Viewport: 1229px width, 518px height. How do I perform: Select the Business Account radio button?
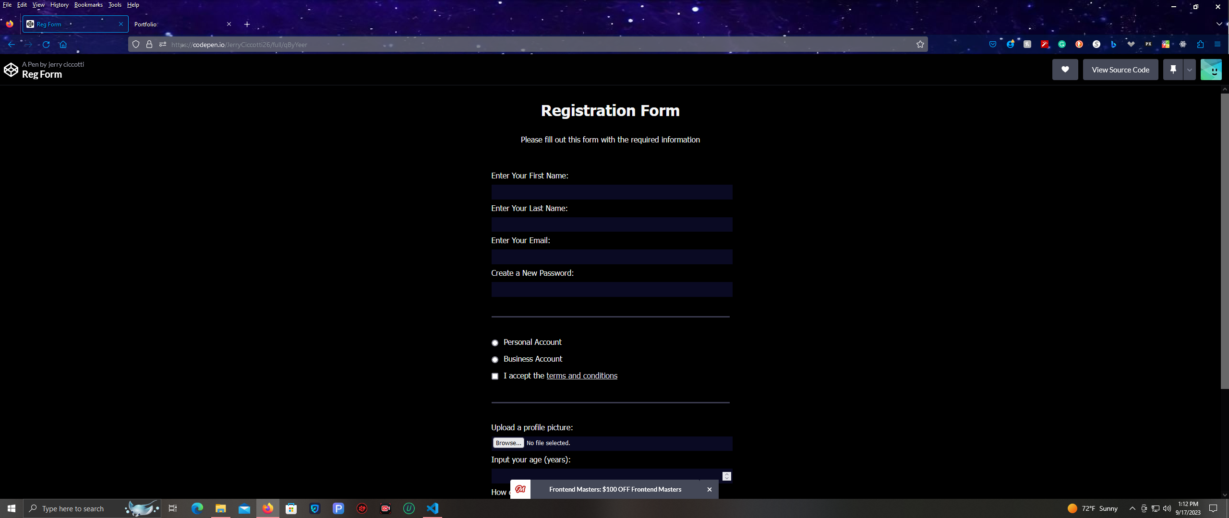pyautogui.click(x=494, y=360)
